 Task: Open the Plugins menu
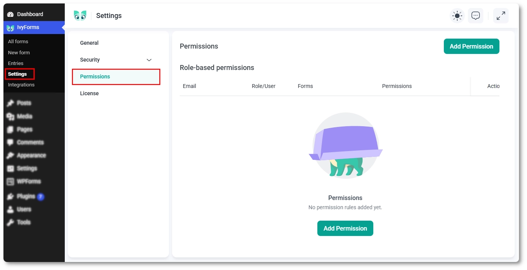34,197
